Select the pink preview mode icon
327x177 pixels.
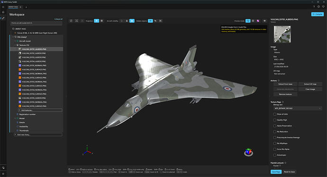click(258, 21)
